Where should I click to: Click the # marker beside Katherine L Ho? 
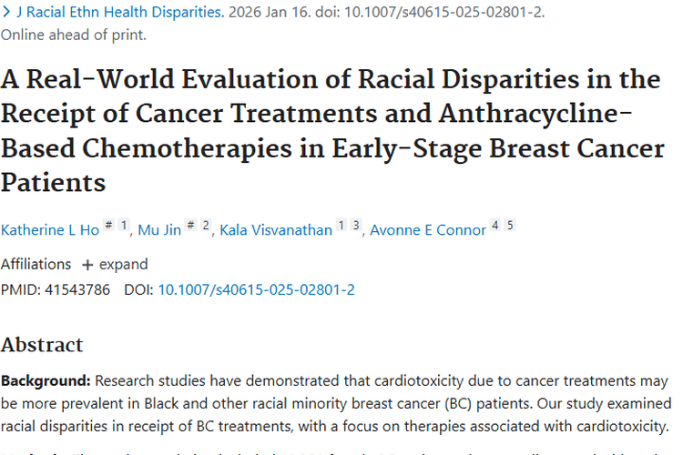pos(108,227)
